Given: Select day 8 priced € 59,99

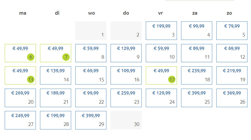Looking at the screenshot, I should pos(91,53).
